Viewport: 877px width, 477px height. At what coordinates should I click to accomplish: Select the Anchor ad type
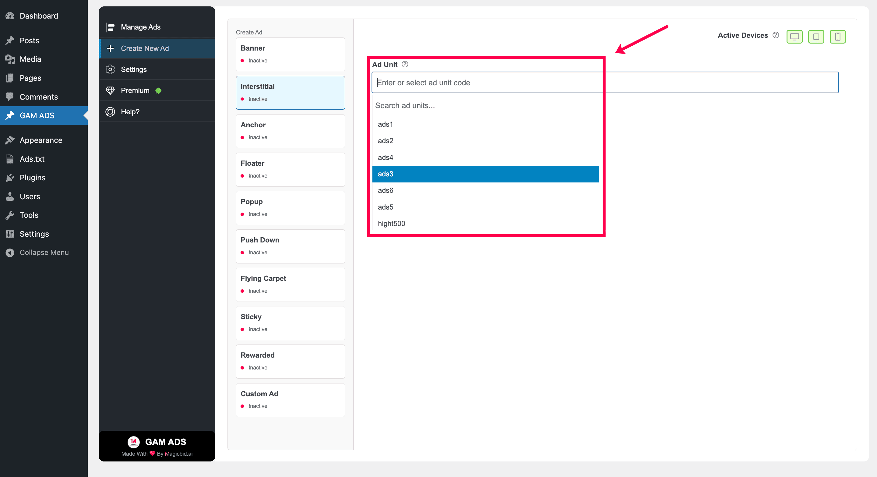[x=290, y=131]
